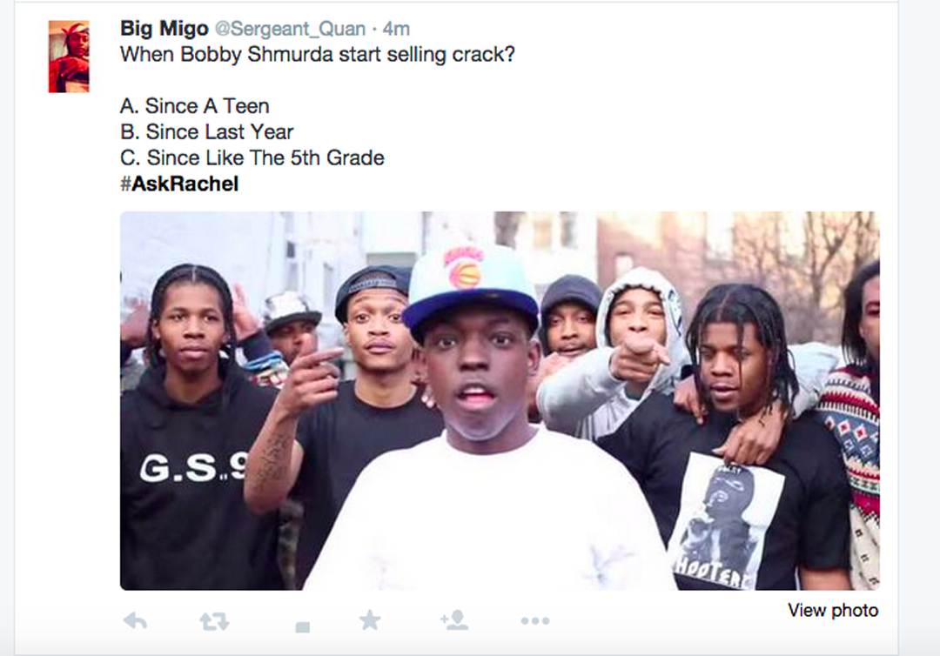Viewport: 940px width, 656px height.
Task: Open Big Migo's profile avatar picture
Action: pos(69,57)
